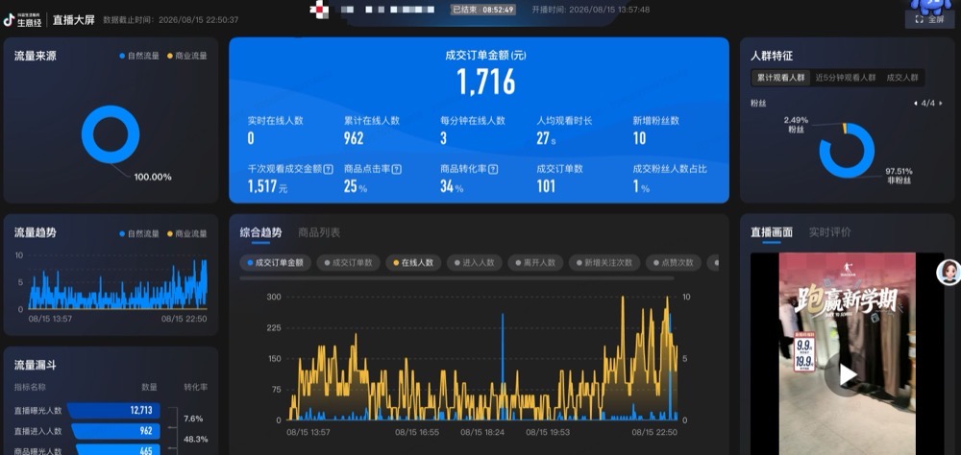961x455 pixels.
Task: Toggle the 成交订单金额 series chip
Action: (x=275, y=263)
